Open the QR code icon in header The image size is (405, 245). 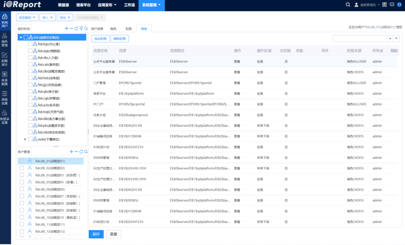[x=385, y=4]
